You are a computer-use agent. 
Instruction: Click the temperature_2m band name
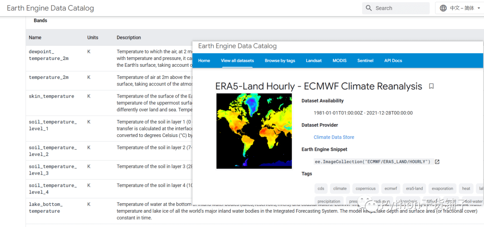(x=48, y=77)
